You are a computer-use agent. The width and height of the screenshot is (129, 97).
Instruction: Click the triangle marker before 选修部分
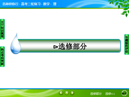(x=56, y=47)
